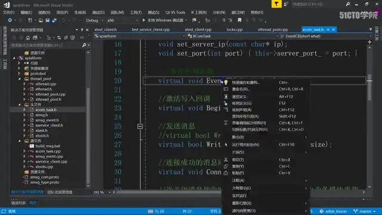Click the Cut scissors icon in context menu
This screenshot has height=215, width=382.
click(226, 159)
